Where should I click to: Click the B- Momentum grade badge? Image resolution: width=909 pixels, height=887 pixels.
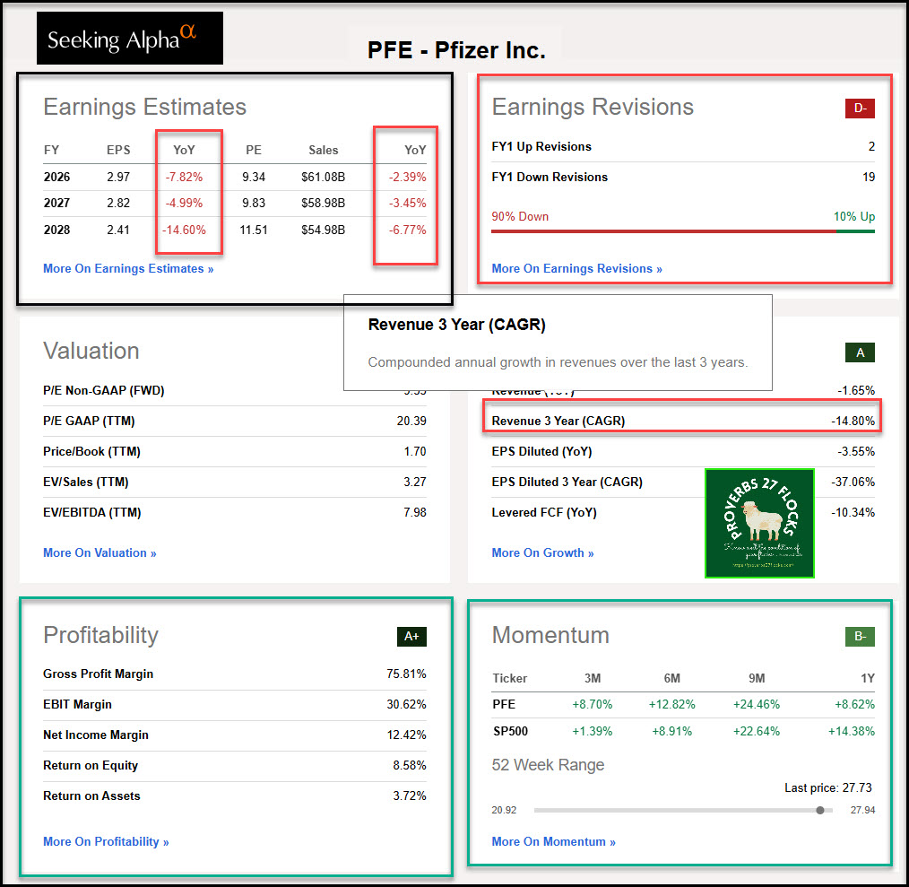860,637
